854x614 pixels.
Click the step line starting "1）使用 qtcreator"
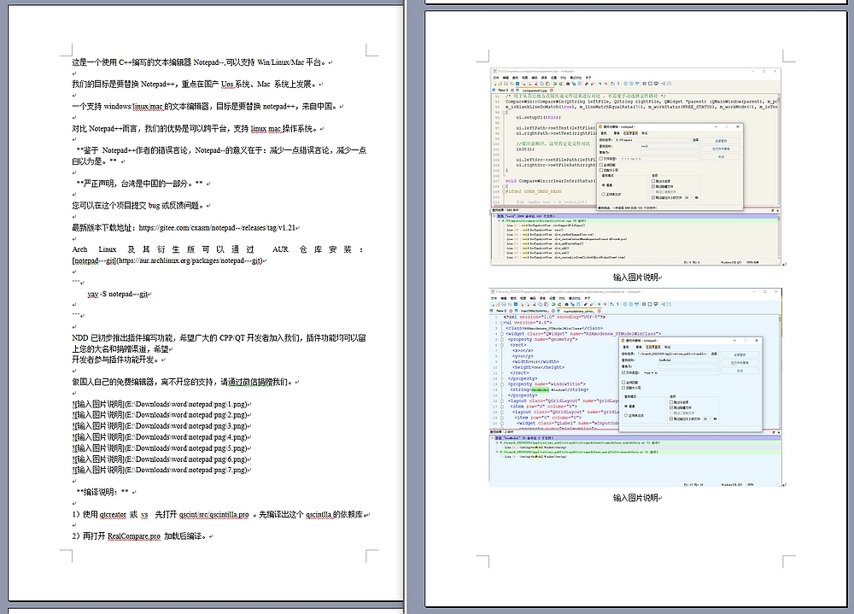[x=219, y=514]
